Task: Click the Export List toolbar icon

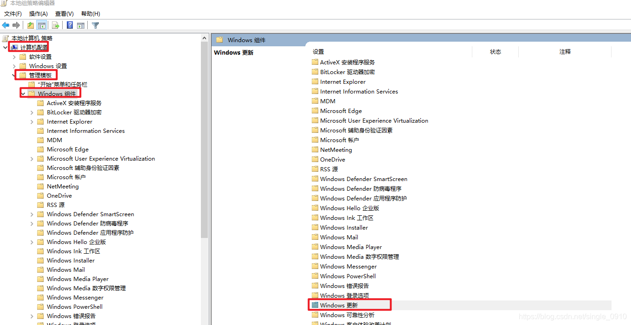Action: click(x=56, y=25)
